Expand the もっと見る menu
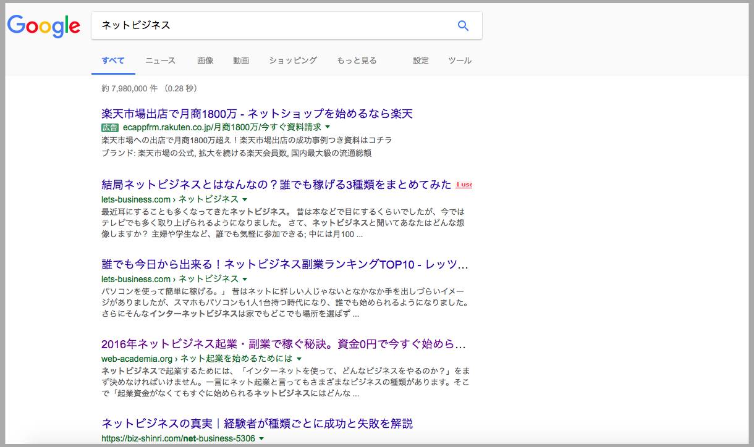Screen dimensions: 754x447 coord(357,61)
